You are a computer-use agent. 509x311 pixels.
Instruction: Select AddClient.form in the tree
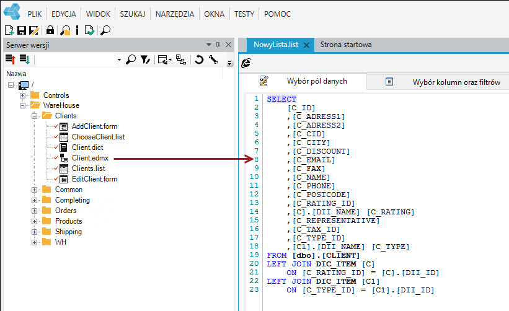(94, 126)
